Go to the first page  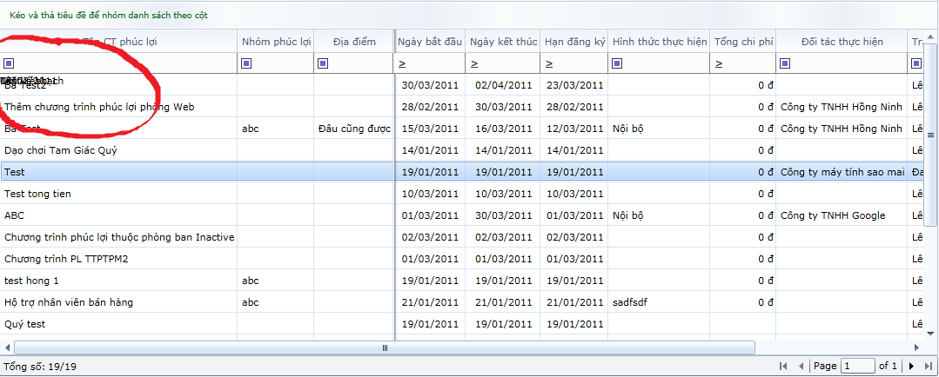pyautogui.click(x=783, y=367)
